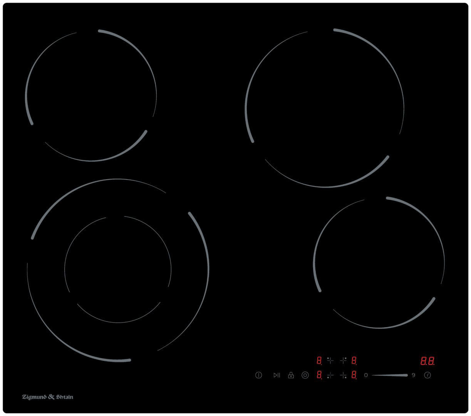Tap the rear-right zone heat level display
Screen dimensions: 471x416
coord(354,361)
